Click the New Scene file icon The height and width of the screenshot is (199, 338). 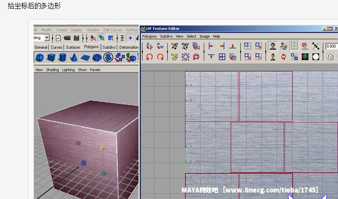59,38
